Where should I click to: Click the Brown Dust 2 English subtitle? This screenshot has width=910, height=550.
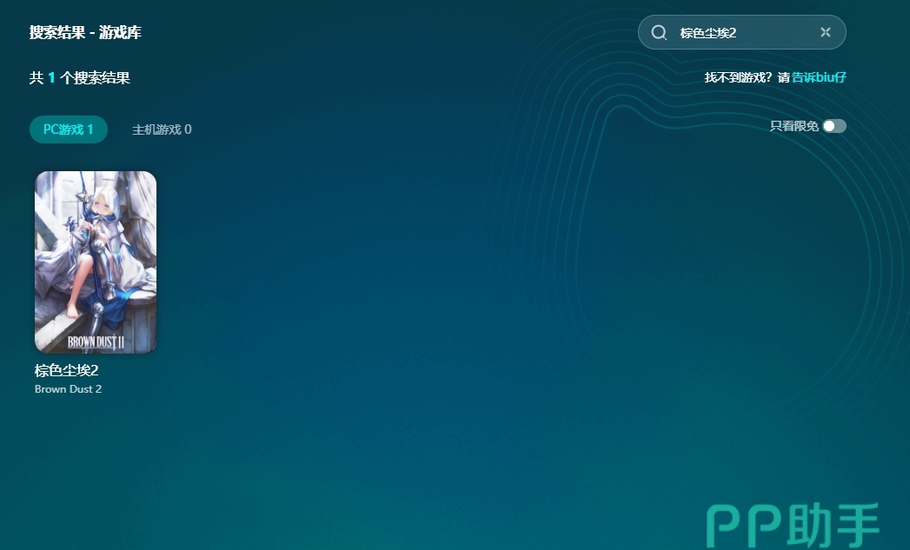(x=68, y=389)
